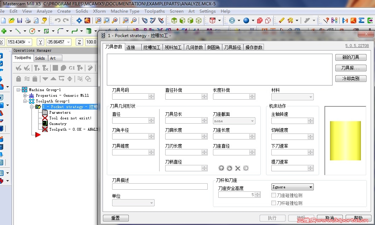Click the 刀具描述 text field

pos(160,186)
